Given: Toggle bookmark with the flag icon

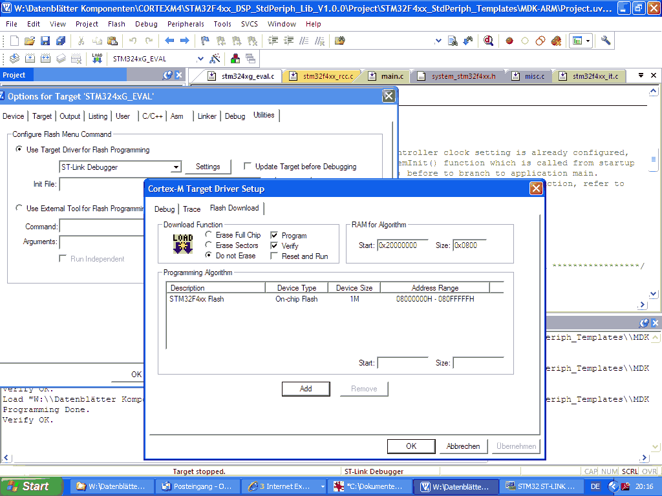Looking at the screenshot, I should tap(205, 41).
